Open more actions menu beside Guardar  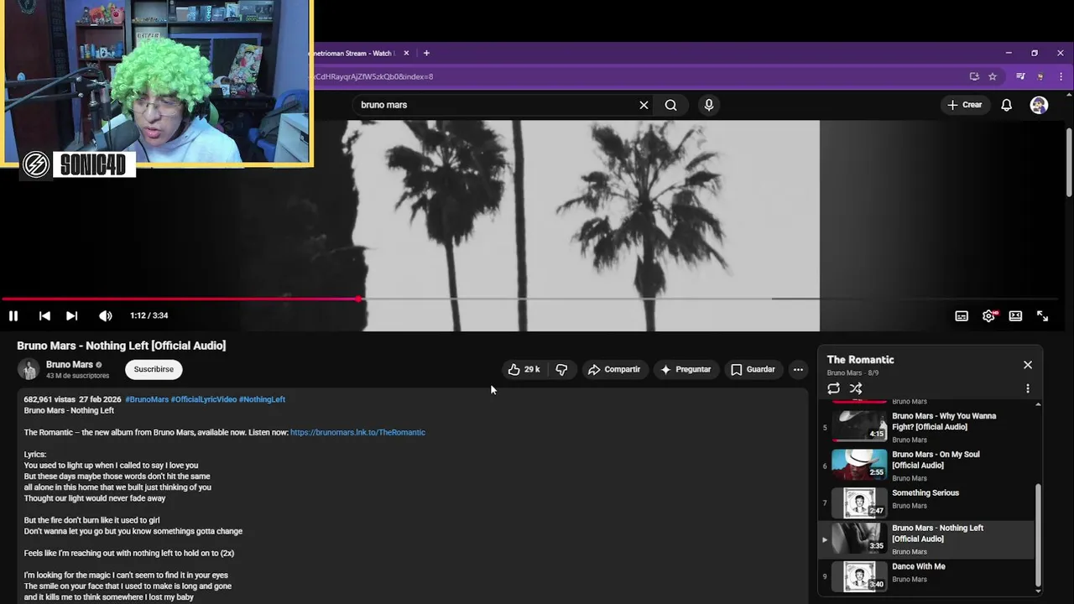pos(798,369)
